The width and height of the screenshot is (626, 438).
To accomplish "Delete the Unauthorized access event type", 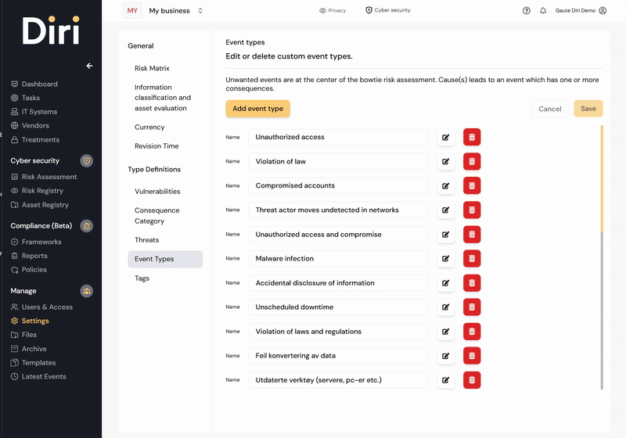I will point(472,137).
